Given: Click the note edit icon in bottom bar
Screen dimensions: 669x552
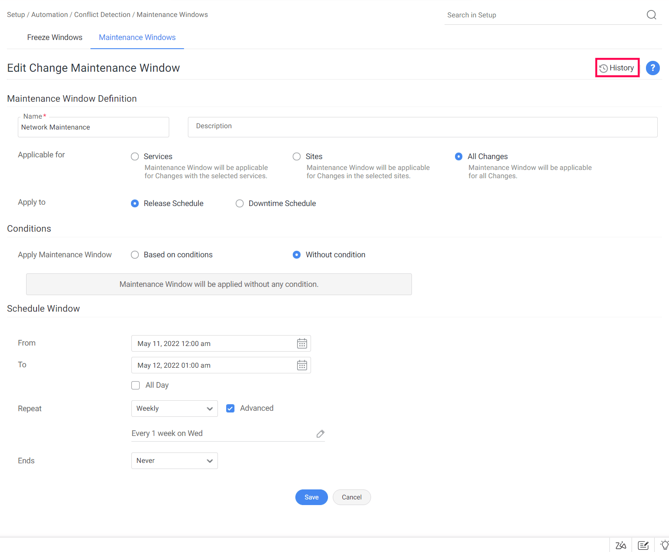Looking at the screenshot, I should point(643,545).
